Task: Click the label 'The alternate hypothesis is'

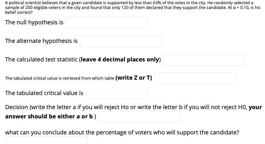Action: pyautogui.click(x=42, y=41)
